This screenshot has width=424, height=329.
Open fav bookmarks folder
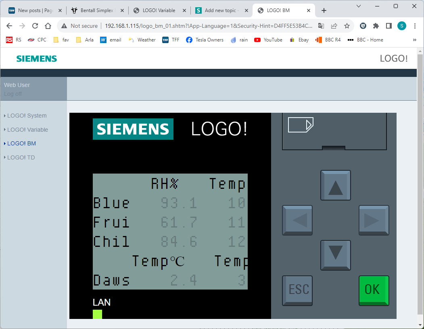click(61, 40)
